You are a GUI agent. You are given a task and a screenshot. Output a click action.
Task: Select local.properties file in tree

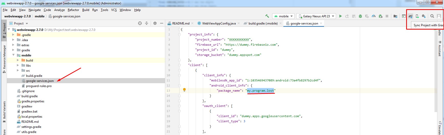point(32,117)
